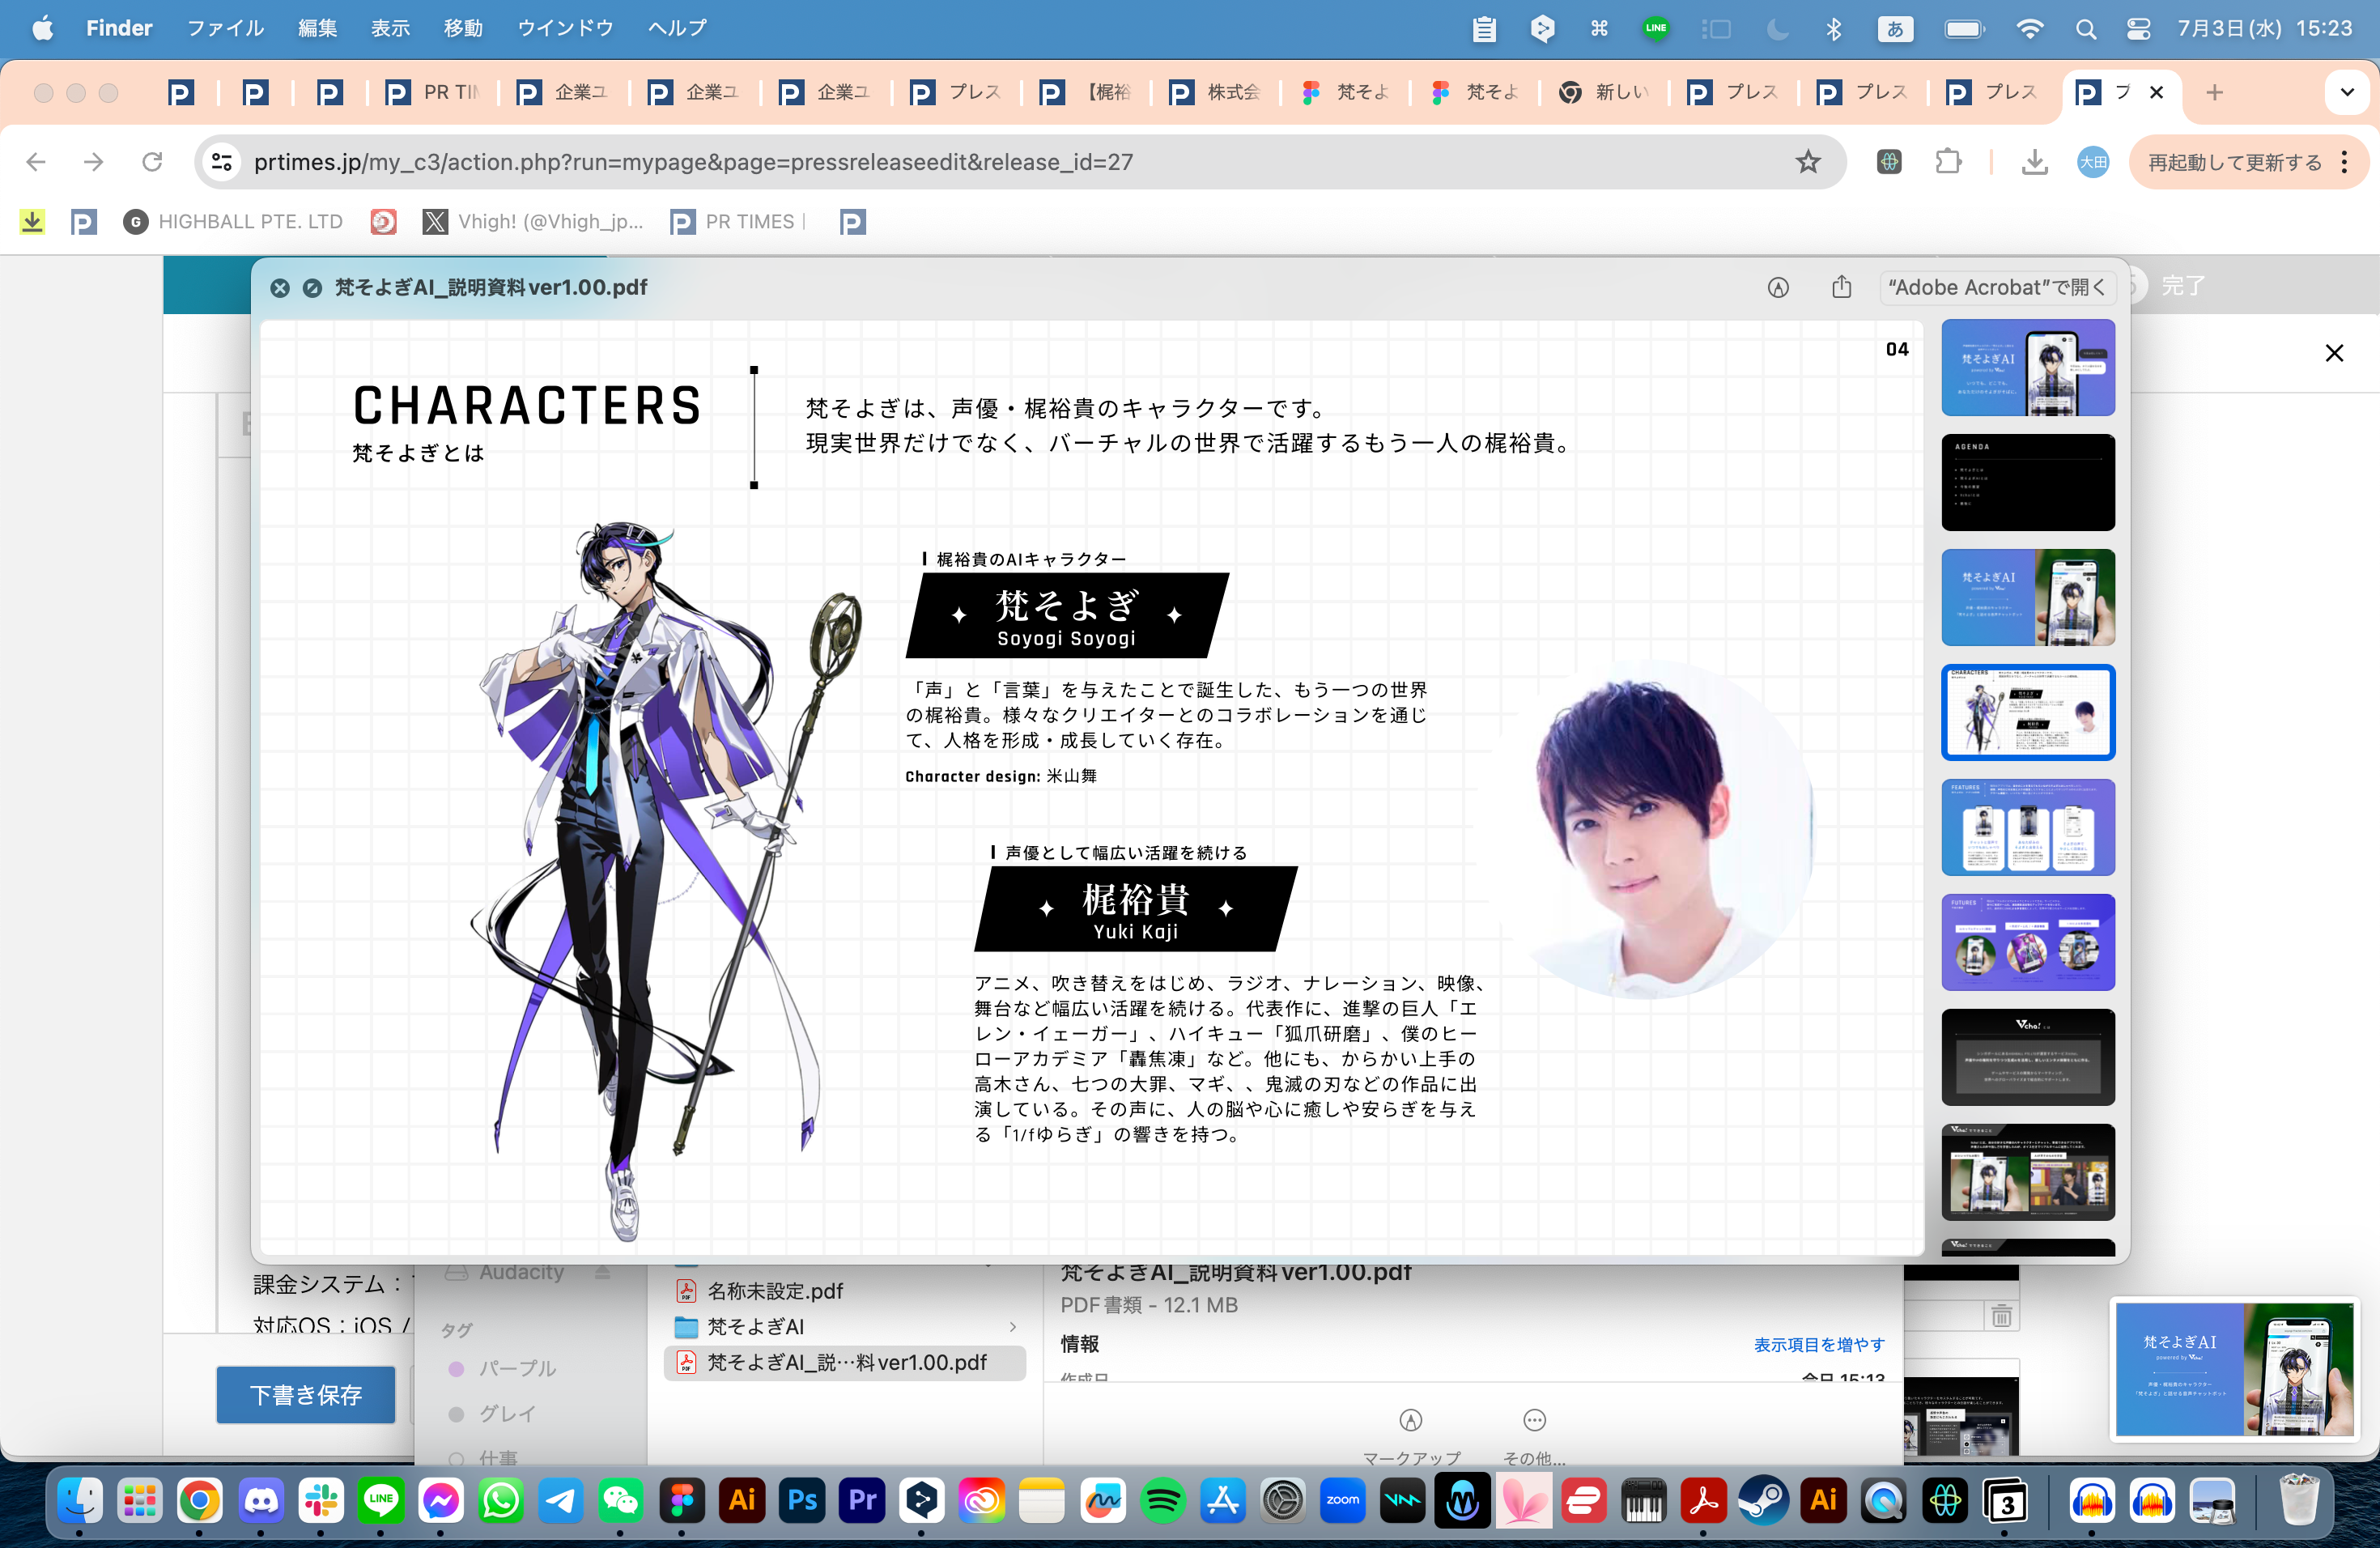Click the 表示項目を増やす link
The width and height of the screenshot is (2380, 1548).
[x=1818, y=1345]
